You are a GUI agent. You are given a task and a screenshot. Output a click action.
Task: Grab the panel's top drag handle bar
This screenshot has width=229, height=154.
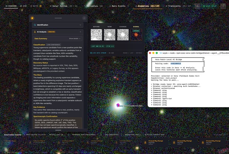tap(58, 18)
